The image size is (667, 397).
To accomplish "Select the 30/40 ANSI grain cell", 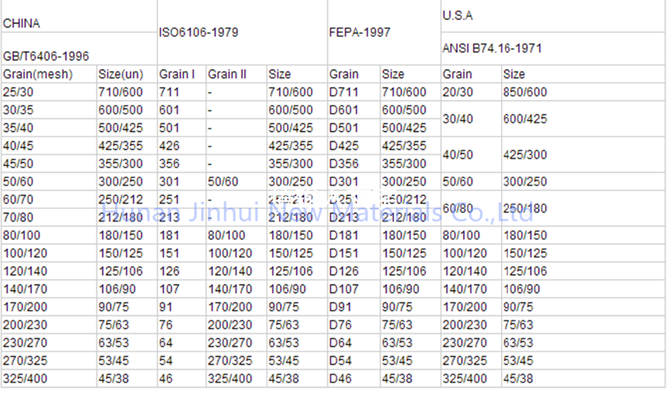I will pos(471,119).
